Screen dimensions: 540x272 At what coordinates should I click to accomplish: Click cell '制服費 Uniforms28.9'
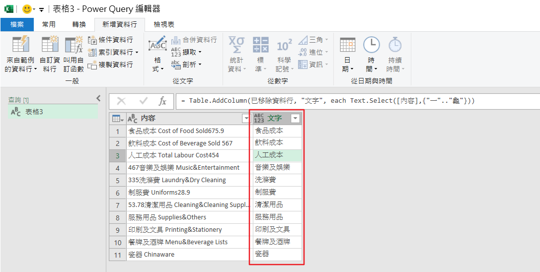[x=189, y=193]
